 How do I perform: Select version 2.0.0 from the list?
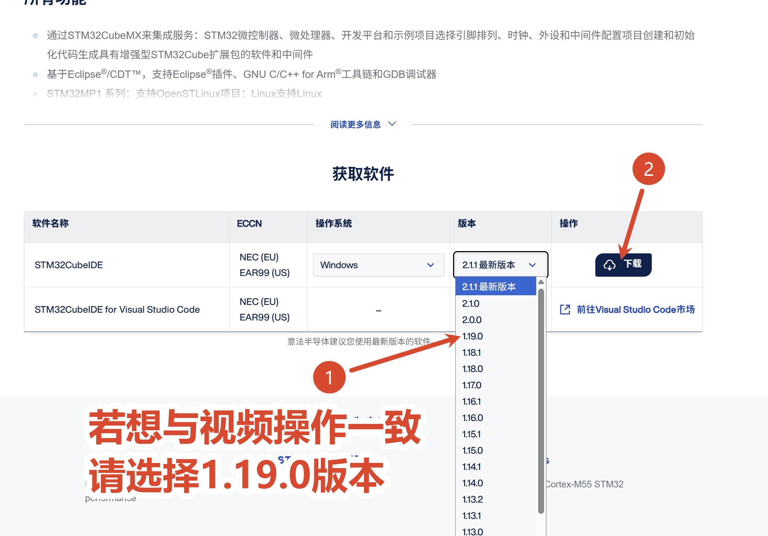[x=496, y=320]
